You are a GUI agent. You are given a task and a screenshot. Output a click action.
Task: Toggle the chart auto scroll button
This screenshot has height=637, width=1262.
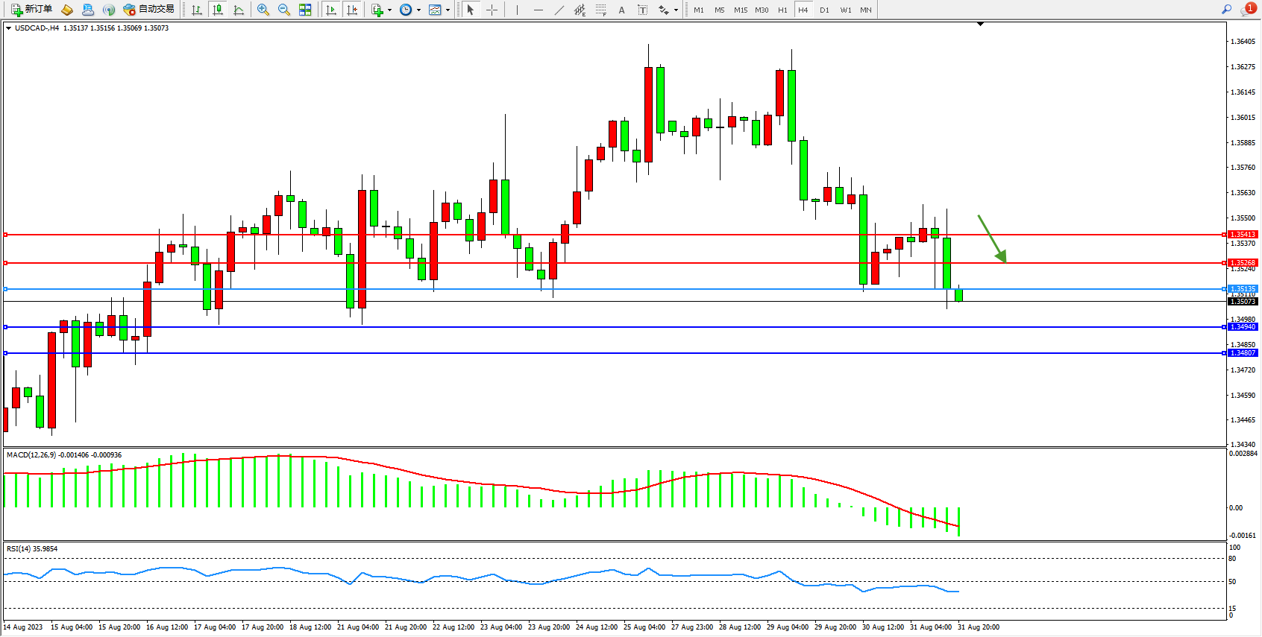[x=331, y=10]
